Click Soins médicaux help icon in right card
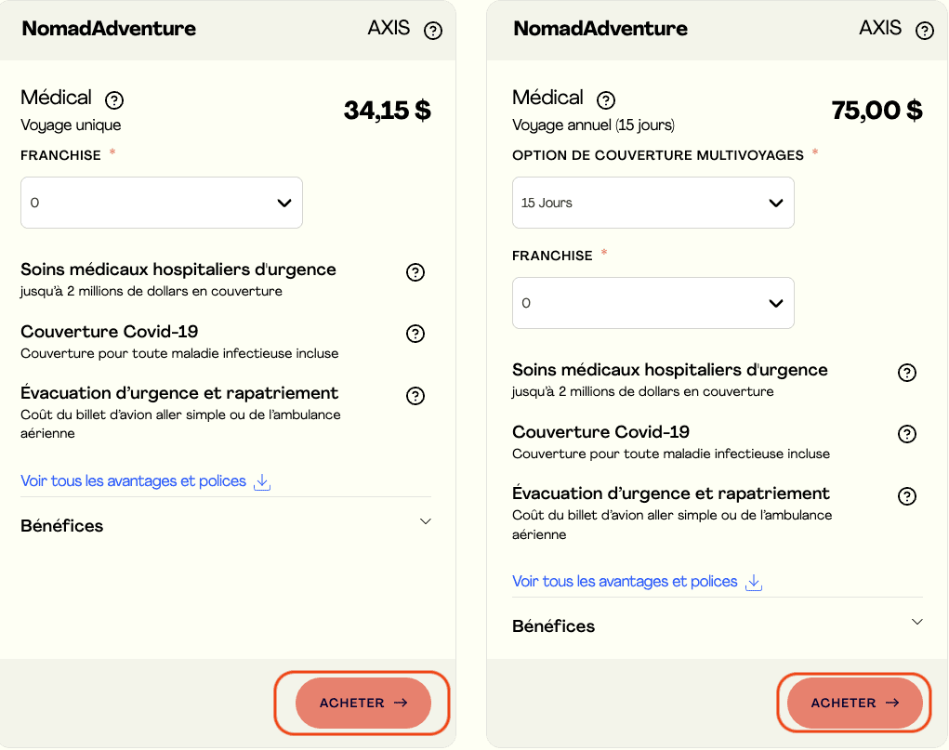Screen dimensions: 949x750 (907, 373)
